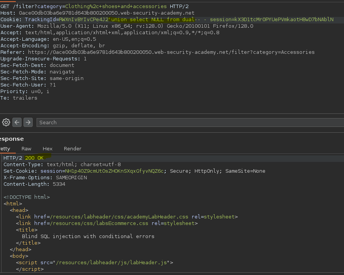
Task: Click the labsEcommerce.css link line
Action: pyautogui.click(x=107, y=223)
